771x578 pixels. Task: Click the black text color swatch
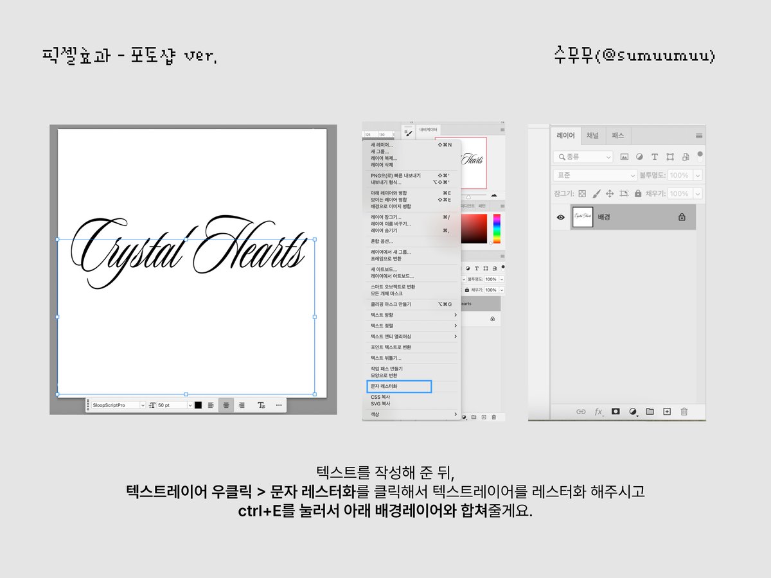(199, 405)
